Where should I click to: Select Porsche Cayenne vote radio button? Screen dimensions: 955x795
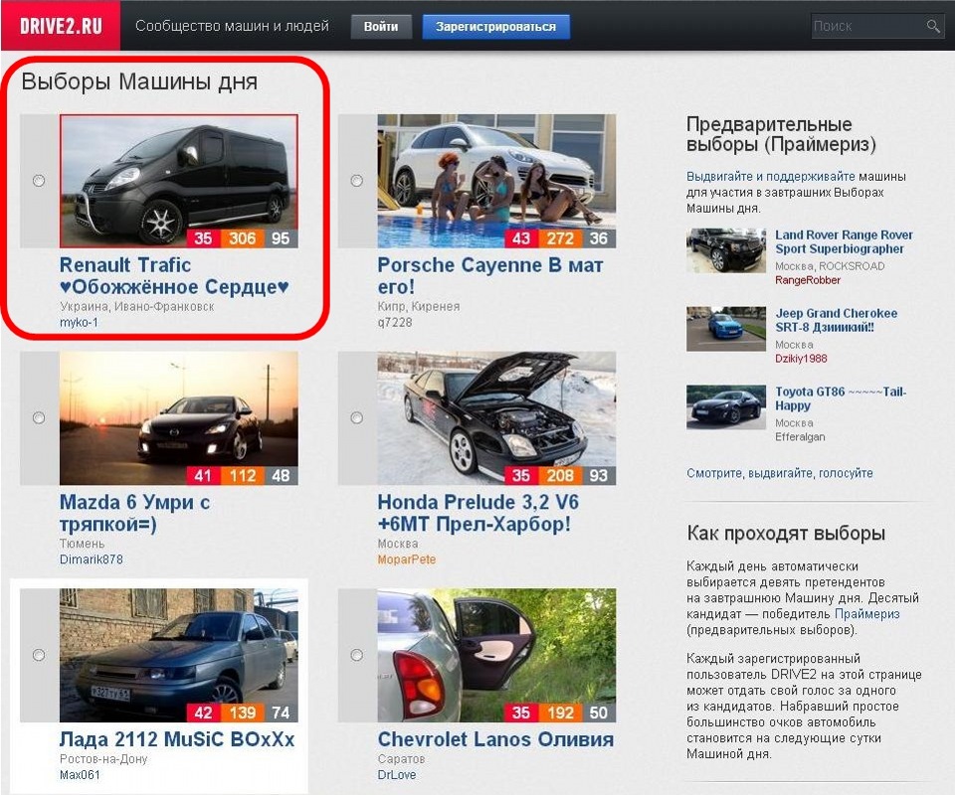click(x=357, y=181)
